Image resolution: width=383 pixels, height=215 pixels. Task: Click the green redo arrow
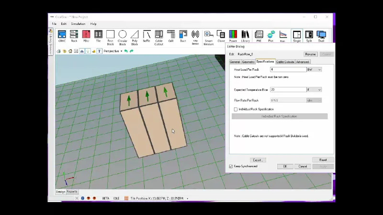pyautogui.click(x=131, y=51)
